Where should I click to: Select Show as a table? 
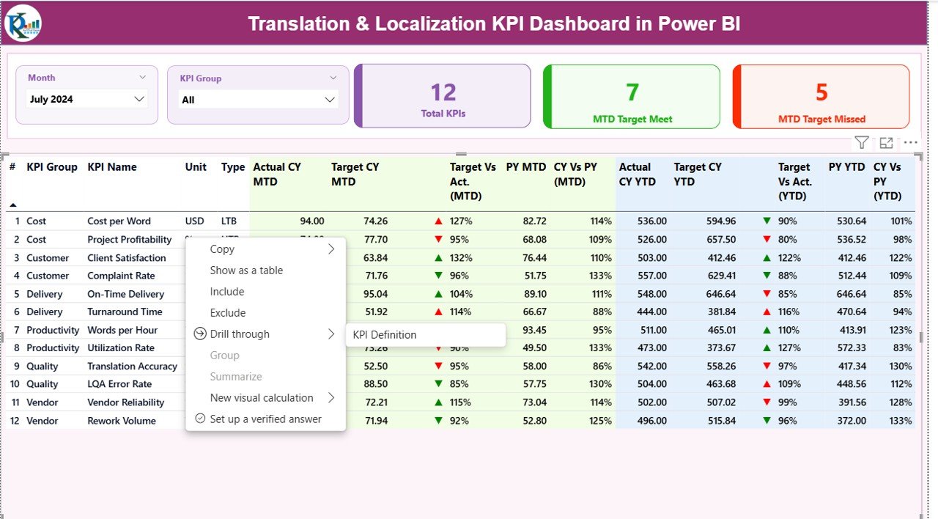coord(246,270)
